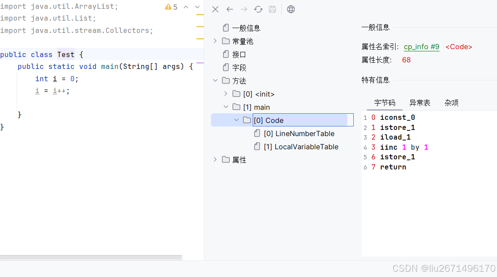The height and width of the screenshot is (277, 497).
Task: Click the 特有信息 section header
Action: (375, 80)
